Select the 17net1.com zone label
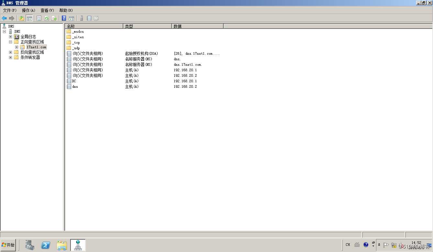Image resolution: width=433 pixels, height=252 pixels. [36, 47]
